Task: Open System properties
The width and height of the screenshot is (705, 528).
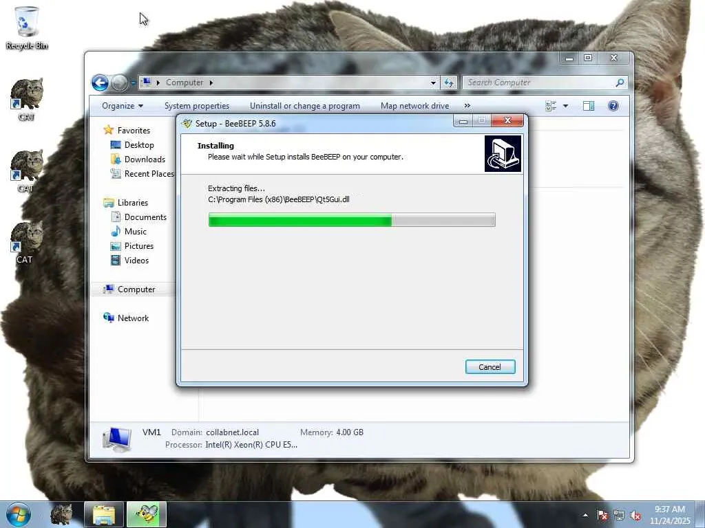Action: tap(197, 106)
